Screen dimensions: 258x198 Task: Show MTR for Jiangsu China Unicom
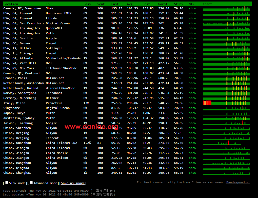click(x=192, y=158)
